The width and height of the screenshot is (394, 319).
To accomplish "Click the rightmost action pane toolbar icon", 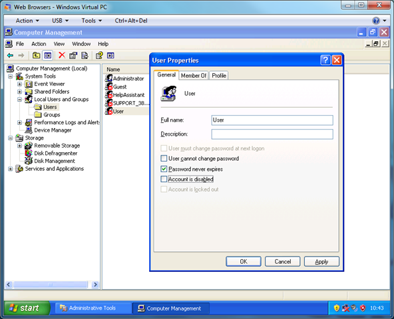I will [x=110, y=55].
